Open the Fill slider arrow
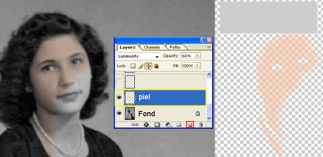The width and height of the screenshot is (323, 157). [x=198, y=66]
